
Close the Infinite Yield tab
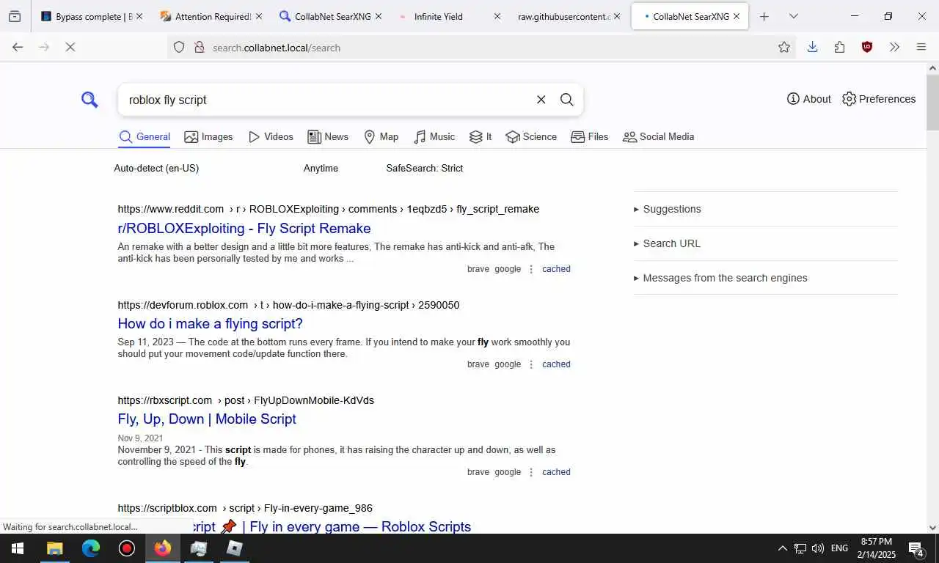[497, 16]
